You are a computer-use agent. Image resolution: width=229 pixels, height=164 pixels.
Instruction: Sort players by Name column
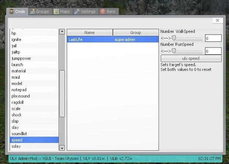pyautogui.click(x=90, y=33)
